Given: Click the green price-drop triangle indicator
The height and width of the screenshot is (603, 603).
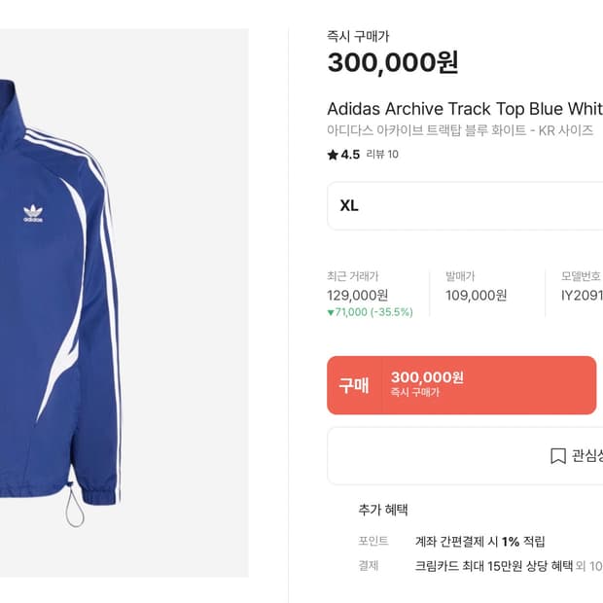Looking at the screenshot, I should [x=331, y=312].
